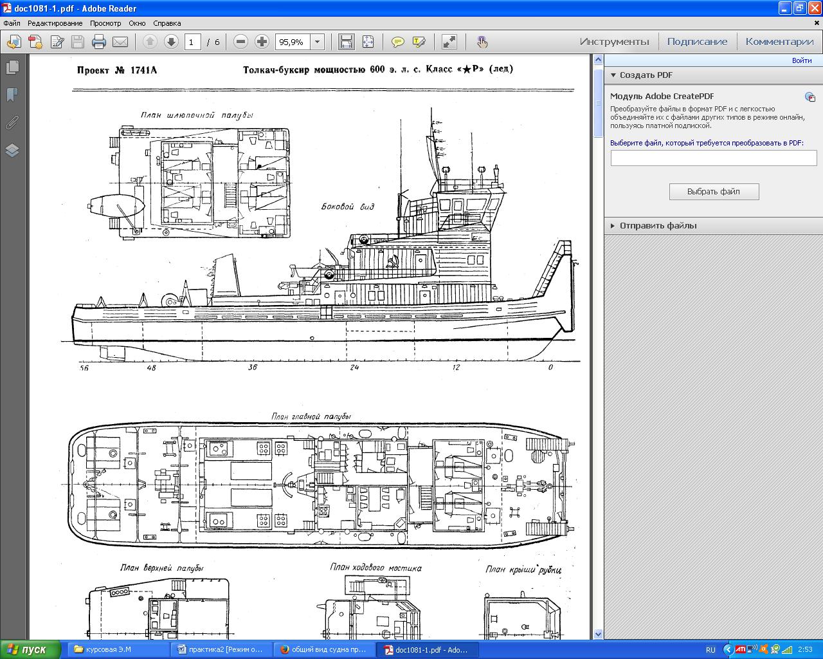This screenshot has width=823, height=659.
Task: Add a sticky note comment
Action: tap(398, 42)
